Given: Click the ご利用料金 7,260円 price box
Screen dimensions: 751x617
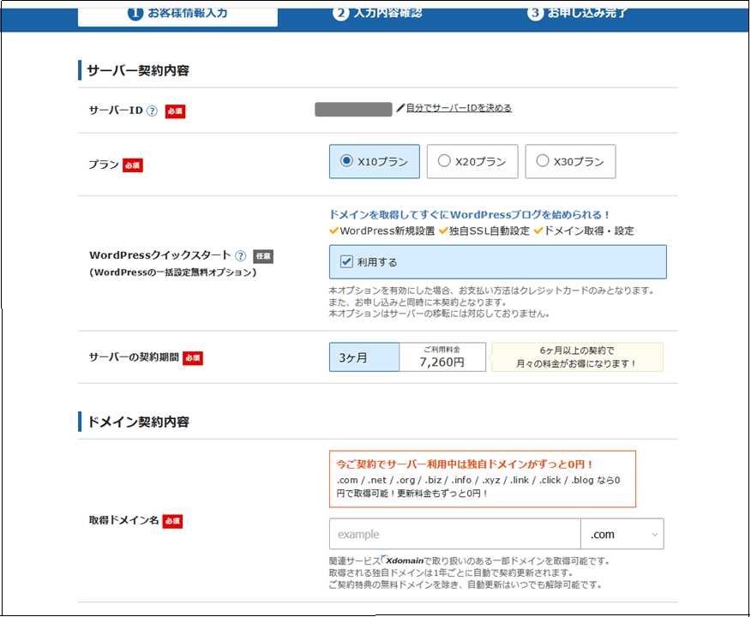Looking at the screenshot, I should pyautogui.click(x=442, y=357).
